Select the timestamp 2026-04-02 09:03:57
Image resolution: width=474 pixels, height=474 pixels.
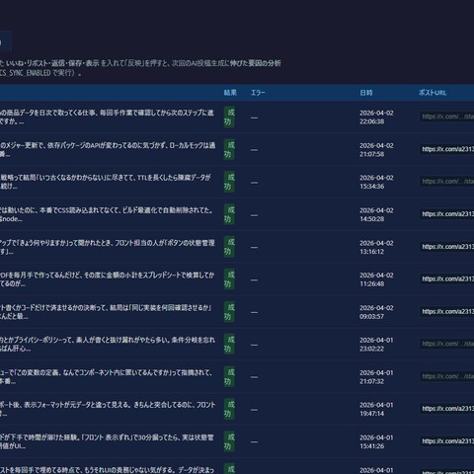[376, 312]
